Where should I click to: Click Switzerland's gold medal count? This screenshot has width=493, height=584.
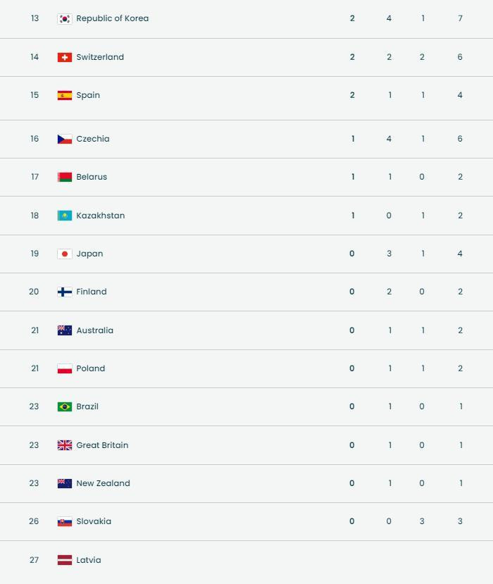click(x=352, y=57)
